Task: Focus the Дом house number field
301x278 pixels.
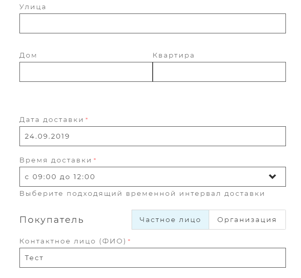Action: click(x=86, y=72)
